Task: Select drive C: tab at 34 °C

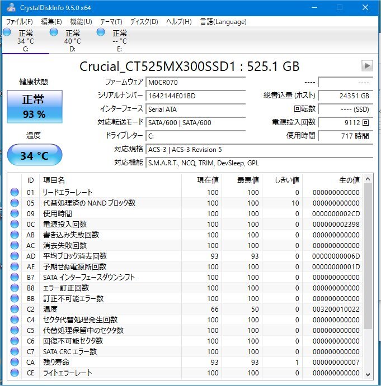Action: coord(26,40)
